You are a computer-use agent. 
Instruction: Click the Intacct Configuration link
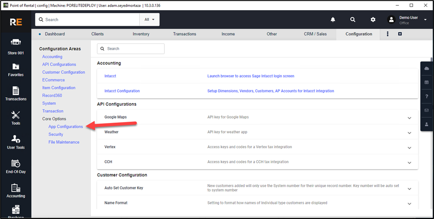coord(122,91)
